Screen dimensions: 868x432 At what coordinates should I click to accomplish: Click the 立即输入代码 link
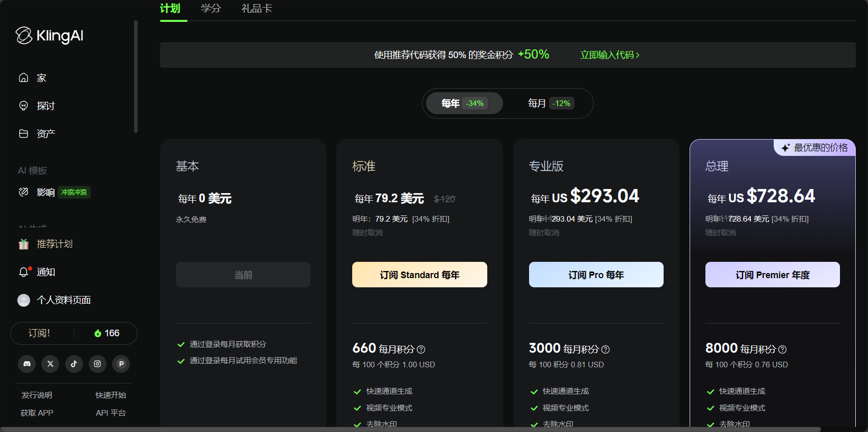610,55
